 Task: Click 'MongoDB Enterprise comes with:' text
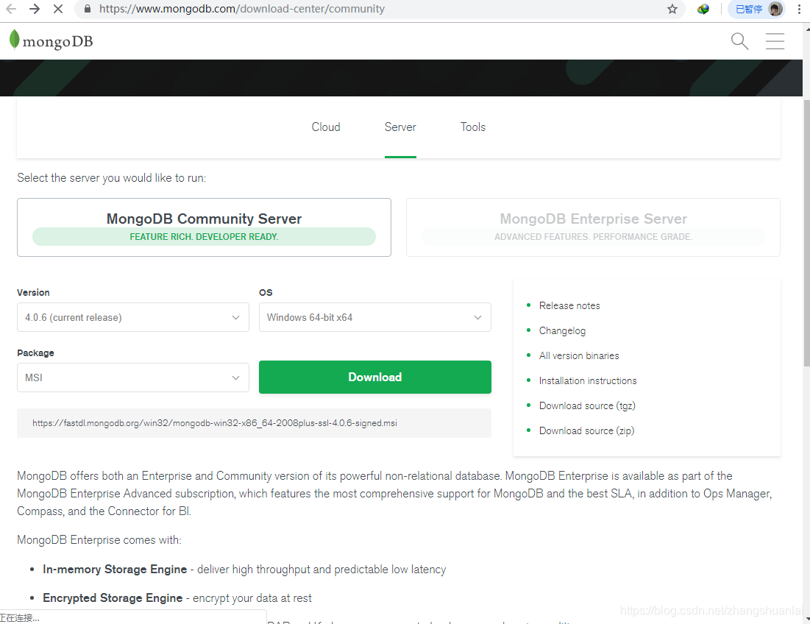99,540
